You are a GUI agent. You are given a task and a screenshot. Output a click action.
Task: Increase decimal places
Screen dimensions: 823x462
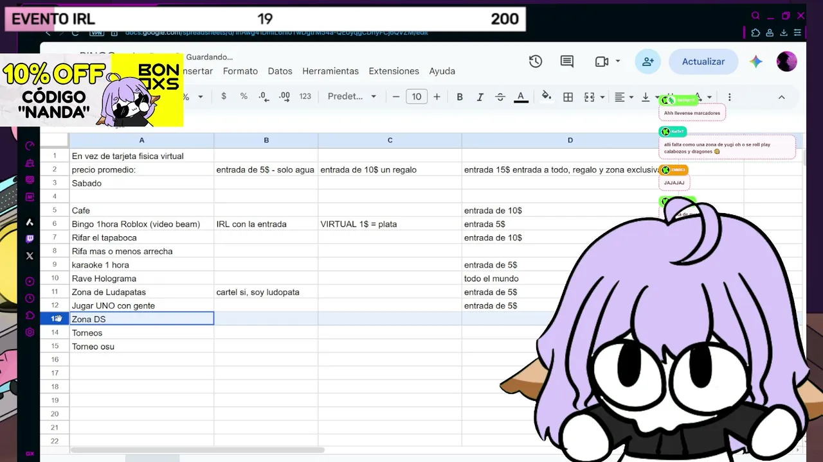click(x=284, y=96)
